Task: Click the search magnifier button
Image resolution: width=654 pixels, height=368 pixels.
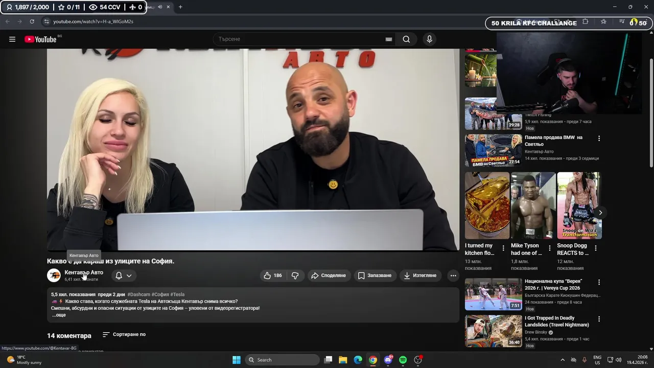Action: coord(406,39)
